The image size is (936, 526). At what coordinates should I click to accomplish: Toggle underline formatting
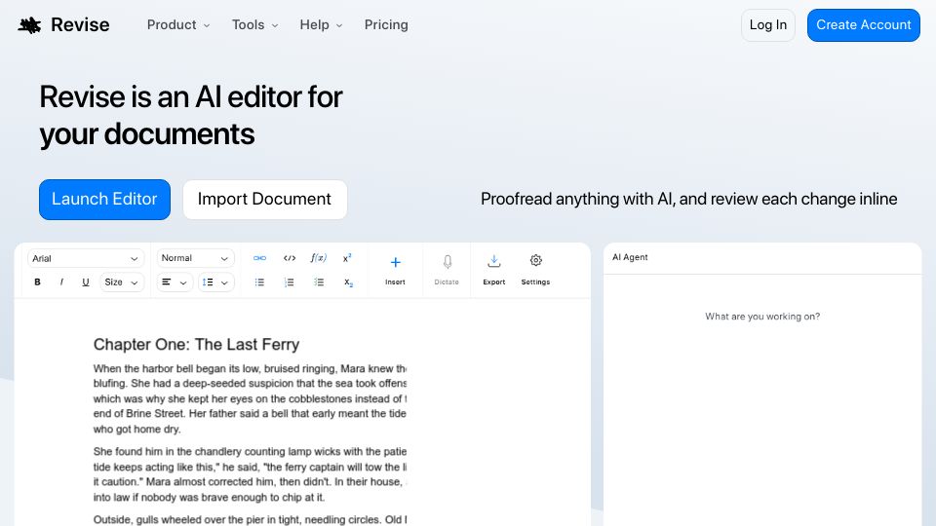pos(86,282)
